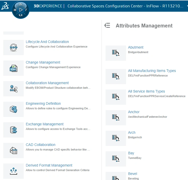This screenshot has height=180, width=188.
Task: Open the Exchange Management link
Action: pyautogui.click(x=45, y=124)
